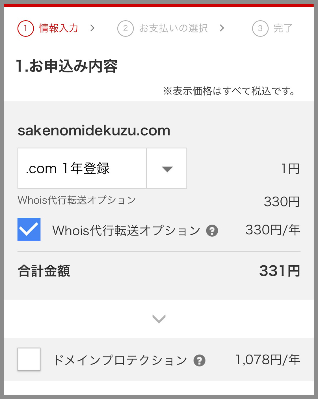Open the .com 1年登録 dropdown arrow

point(167,169)
